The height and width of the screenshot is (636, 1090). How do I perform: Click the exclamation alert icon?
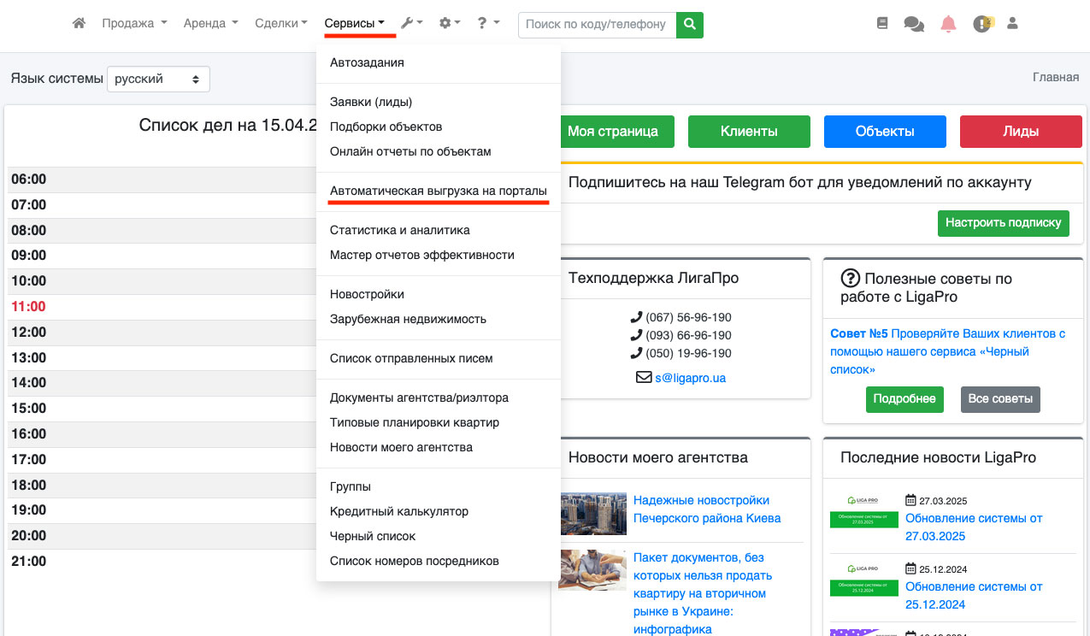pyautogui.click(x=981, y=24)
